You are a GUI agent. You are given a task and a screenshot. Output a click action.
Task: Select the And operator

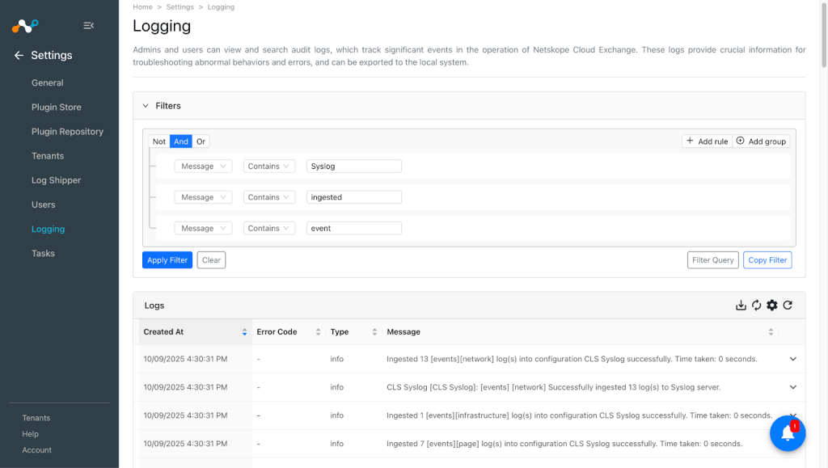180,141
